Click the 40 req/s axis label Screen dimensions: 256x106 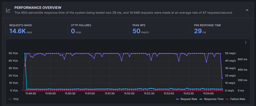[x=230, y=61]
